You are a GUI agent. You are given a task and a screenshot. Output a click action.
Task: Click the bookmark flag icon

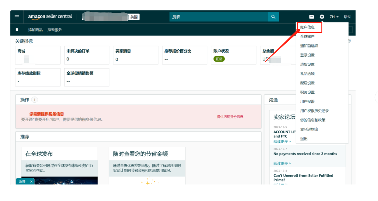click(17, 30)
